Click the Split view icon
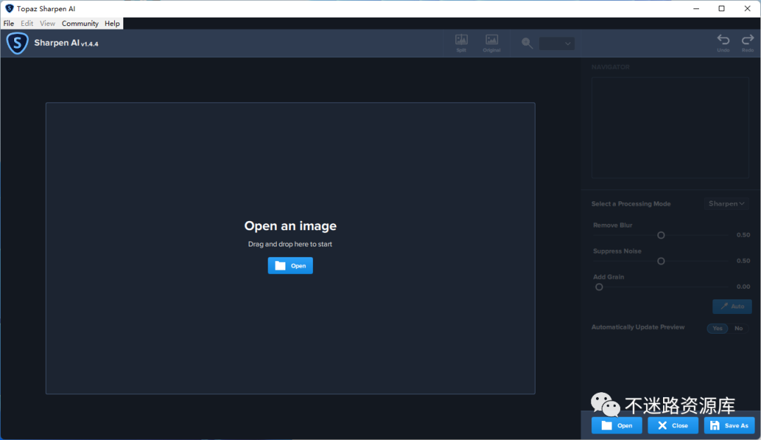The image size is (761, 440). pos(461,43)
